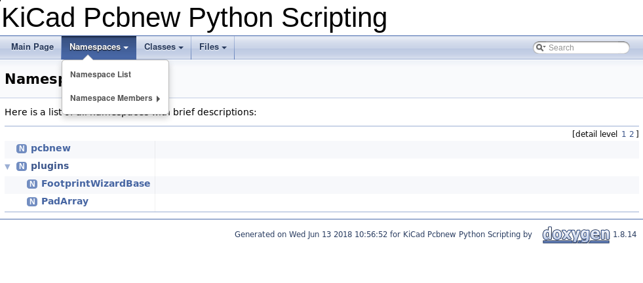This screenshot has height=283, width=643.
Task: Open the PadArray namespace link
Action: point(65,202)
